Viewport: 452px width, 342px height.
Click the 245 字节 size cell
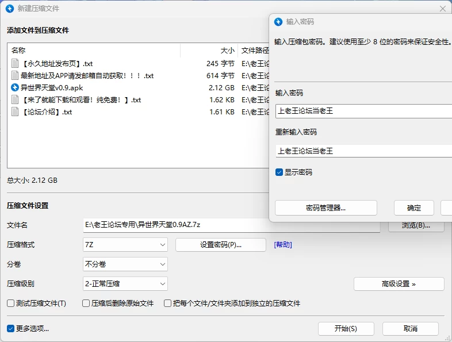(220, 63)
